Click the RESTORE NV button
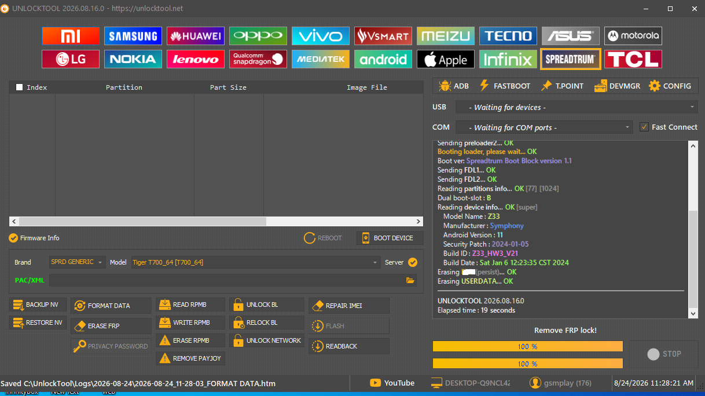This screenshot has height=396, width=705. 38,323
